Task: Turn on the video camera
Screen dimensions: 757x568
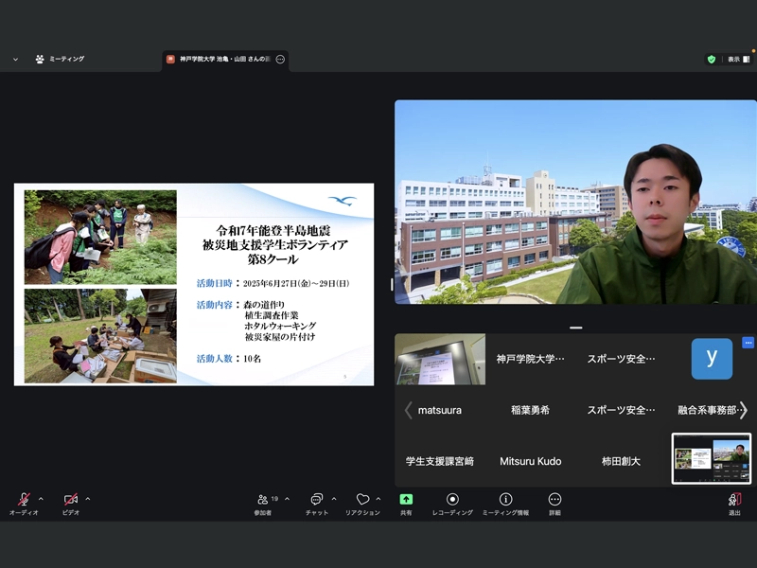Action: click(70, 500)
